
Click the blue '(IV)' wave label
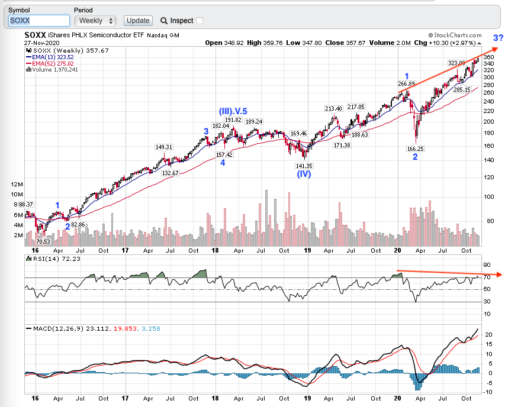click(304, 174)
